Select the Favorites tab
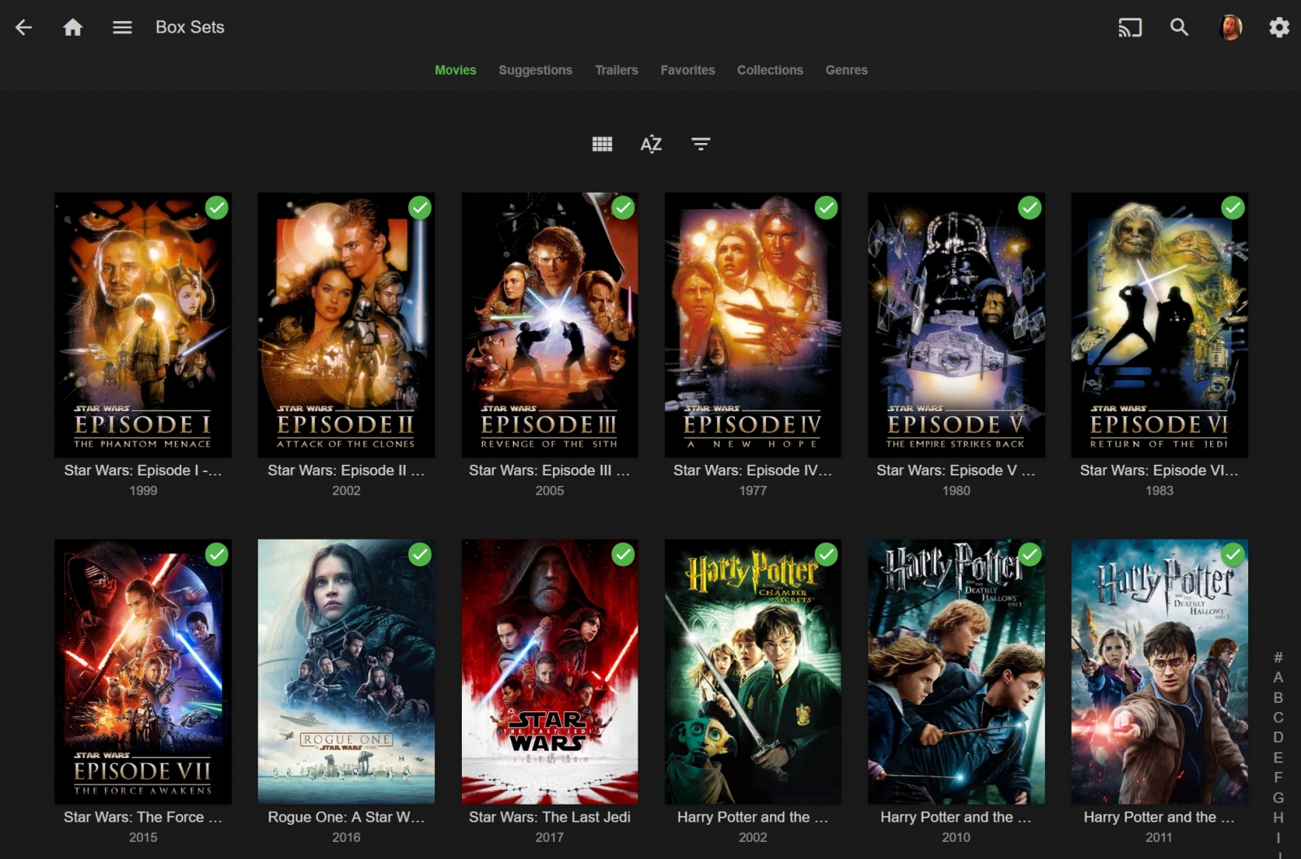The image size is (1301, 859). point(687,70)
